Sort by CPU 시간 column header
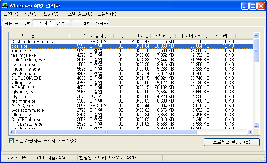This screenshot has height=163, width=267. coord(140,36)
